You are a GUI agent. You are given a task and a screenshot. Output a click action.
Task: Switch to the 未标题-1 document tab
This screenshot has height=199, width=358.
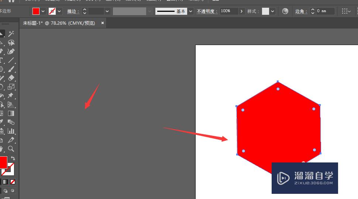click(59, 23)
